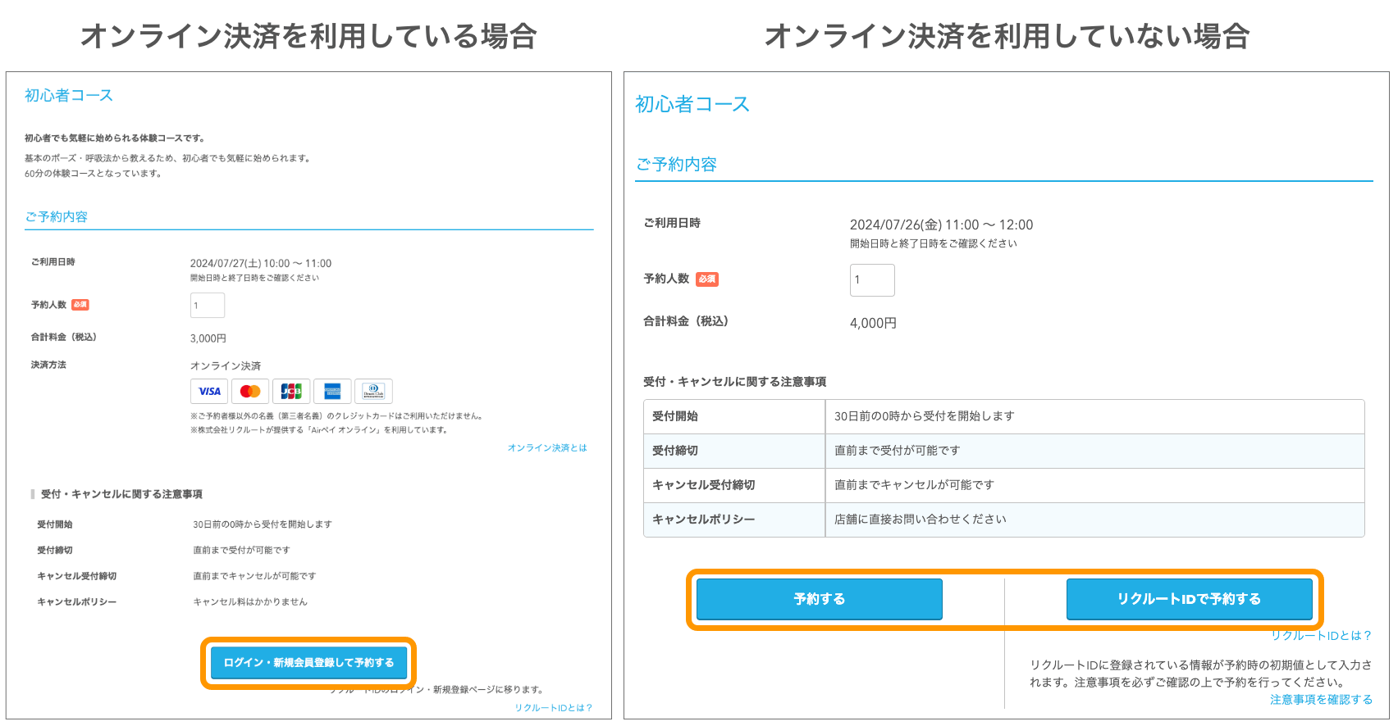The height and width of the screenshot is (726, 1398).
Task: Click the Diners Club card icon
Action: click(373, 392)
